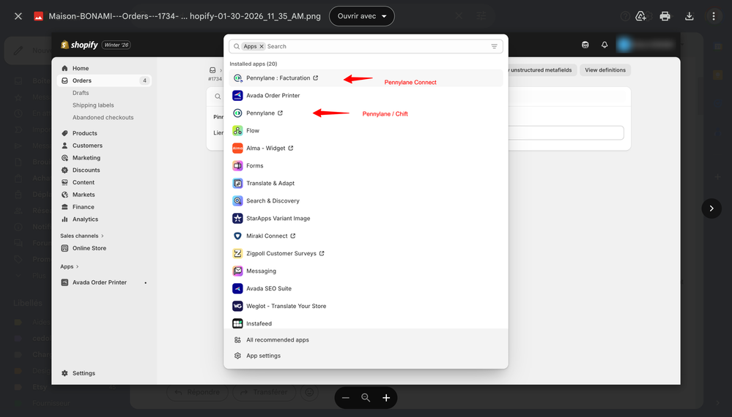Zoom out with the minus icon
Viewport: 732px width, 417px height.
pyautogui.click(x=346, y=398)
